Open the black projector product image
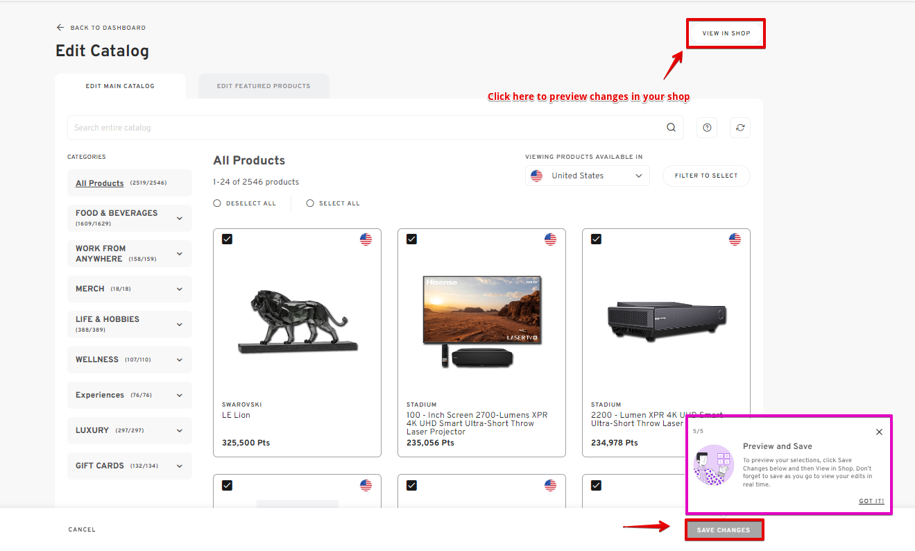 click(667, 321)
